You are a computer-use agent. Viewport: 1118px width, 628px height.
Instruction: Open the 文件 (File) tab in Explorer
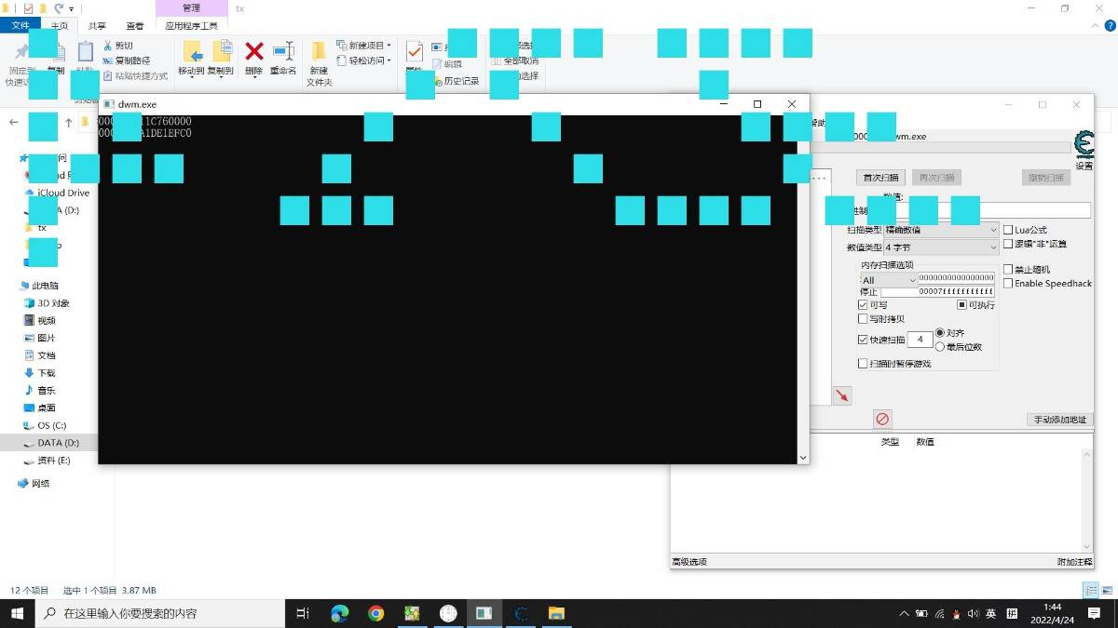(x=20, y=26)
